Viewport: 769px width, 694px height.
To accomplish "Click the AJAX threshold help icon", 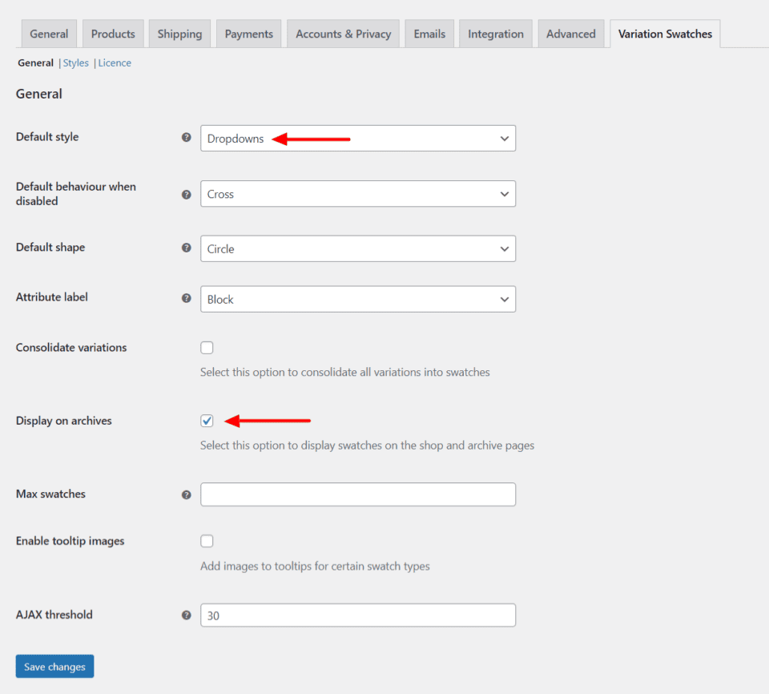I will coord(186,615).
